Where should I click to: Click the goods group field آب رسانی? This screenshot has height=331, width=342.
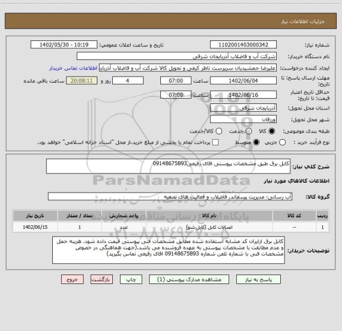[170, 197]
